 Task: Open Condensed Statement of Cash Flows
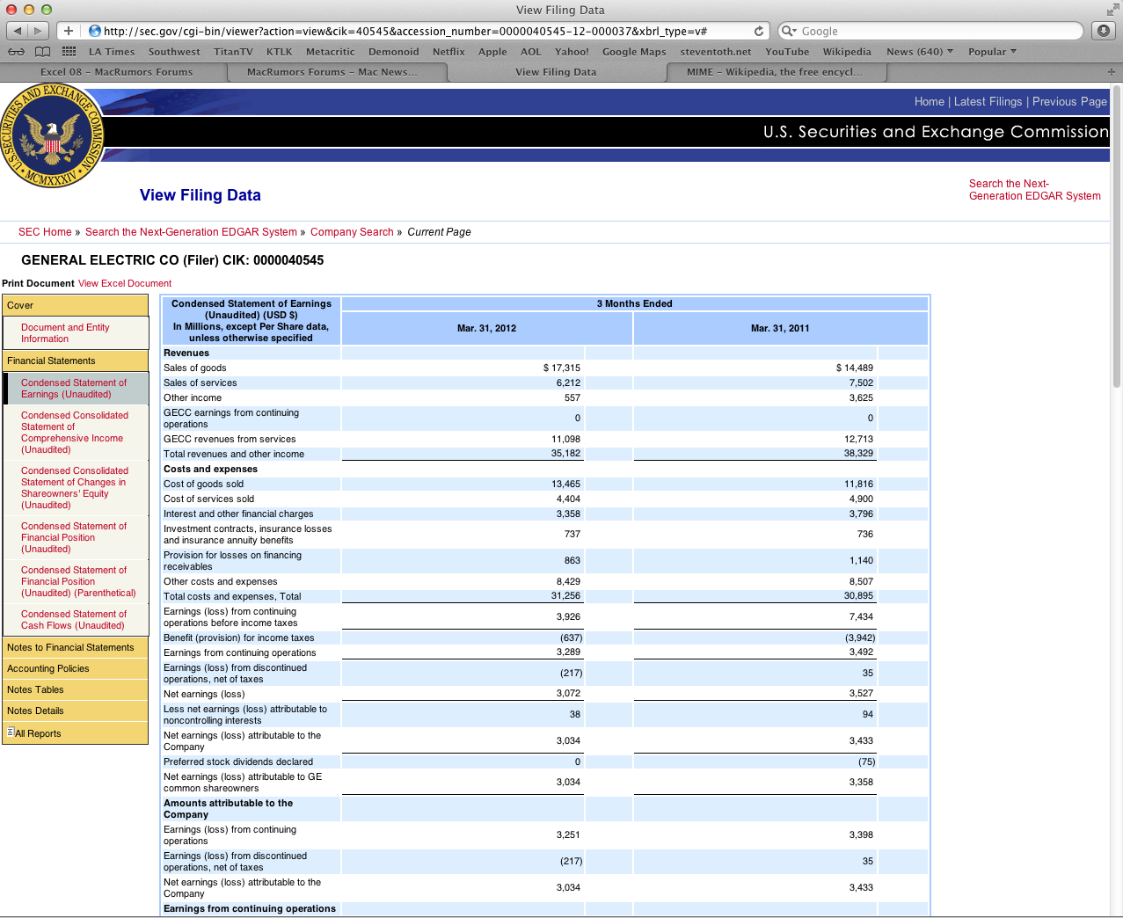click(x=74, y=619)
